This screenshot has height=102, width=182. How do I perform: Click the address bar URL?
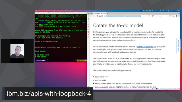(123, 16)
